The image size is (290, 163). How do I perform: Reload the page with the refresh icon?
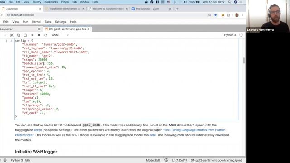[x=1, y=15]
